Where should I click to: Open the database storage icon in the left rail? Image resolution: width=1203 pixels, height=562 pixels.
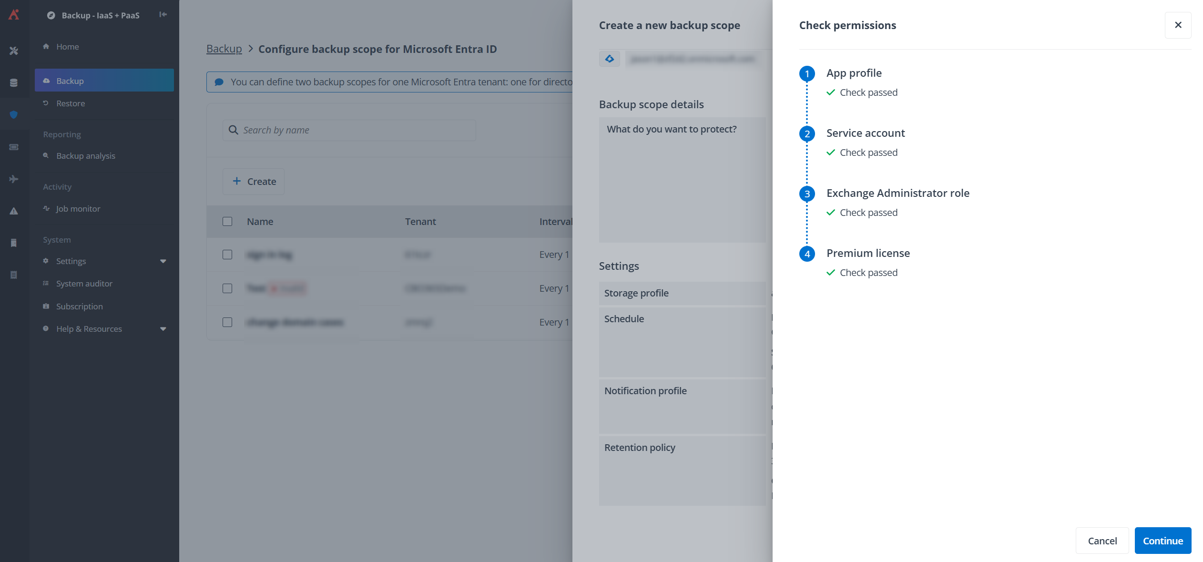point(14,82)
